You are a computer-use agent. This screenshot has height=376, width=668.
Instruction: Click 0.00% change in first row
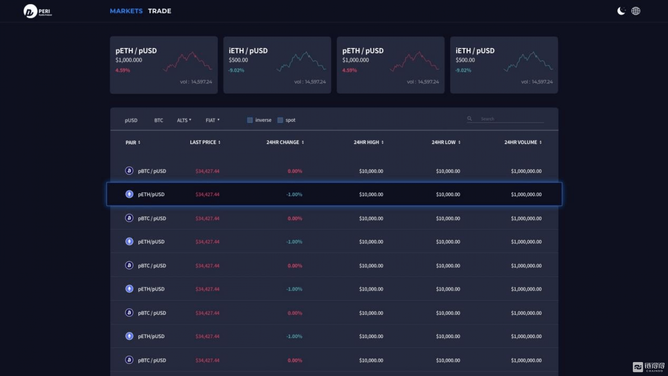click(x=295, y=171)
